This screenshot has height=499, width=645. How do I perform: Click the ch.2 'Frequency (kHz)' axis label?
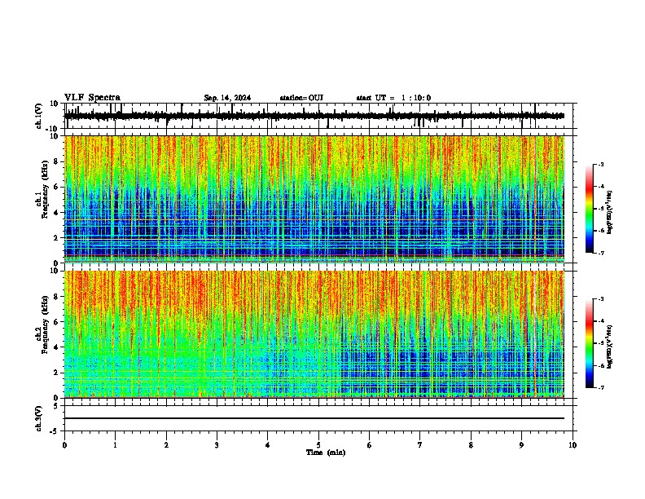pyautogui.click(x=45, y=325)
